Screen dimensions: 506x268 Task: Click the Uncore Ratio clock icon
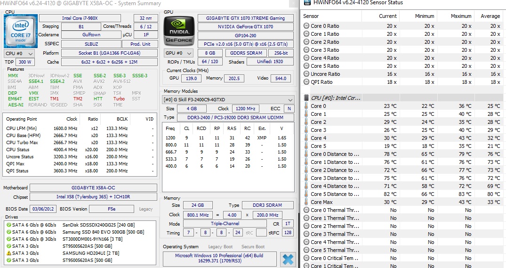[306, 74]
